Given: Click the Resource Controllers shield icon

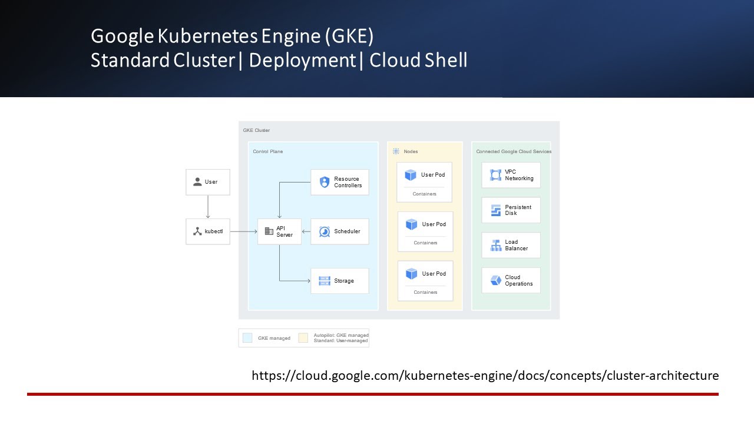Looking at the screenshot, I should click(325, 182).
